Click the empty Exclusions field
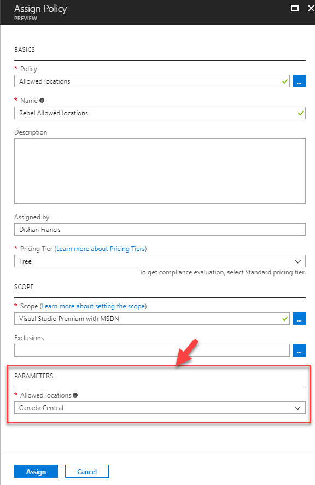The image size is (315, 485). pos(152,350)
